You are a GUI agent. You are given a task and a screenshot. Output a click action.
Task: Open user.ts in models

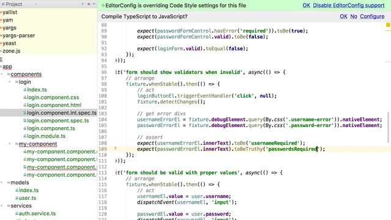27,198
